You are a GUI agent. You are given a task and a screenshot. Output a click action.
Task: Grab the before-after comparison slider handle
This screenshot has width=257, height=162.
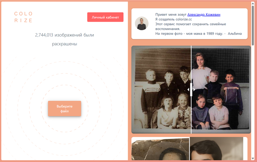point(191,90)
